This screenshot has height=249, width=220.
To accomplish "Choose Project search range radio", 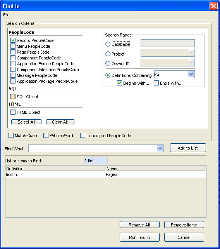I will (108, 54).
